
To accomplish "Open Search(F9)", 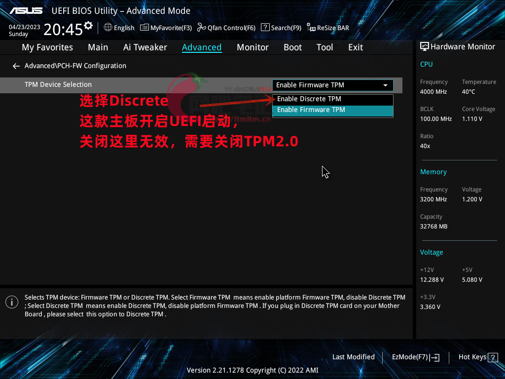I will point(286,28).
